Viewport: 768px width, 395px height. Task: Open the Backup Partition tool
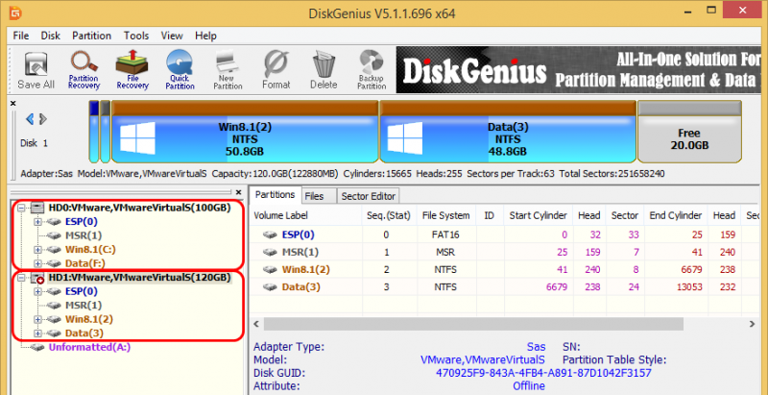(x=372, y=70)
